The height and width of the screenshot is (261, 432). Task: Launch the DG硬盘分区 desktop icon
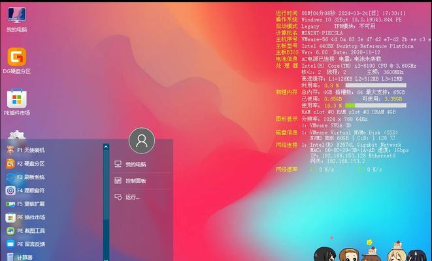click(17, 61)
